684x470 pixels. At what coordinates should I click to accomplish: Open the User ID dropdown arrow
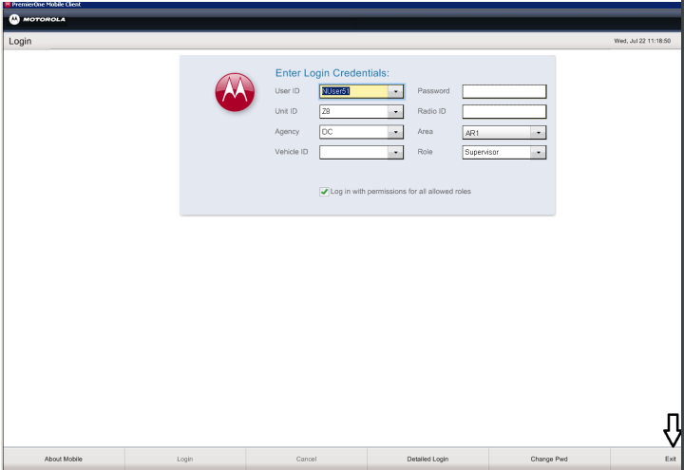point(395,91)
